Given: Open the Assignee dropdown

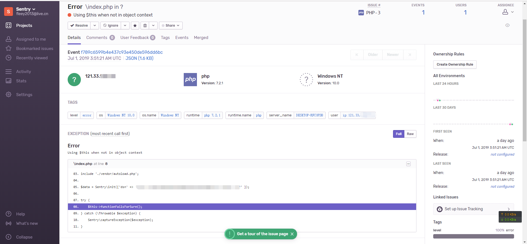Looking at the screenshot, I should coord(508,12).
